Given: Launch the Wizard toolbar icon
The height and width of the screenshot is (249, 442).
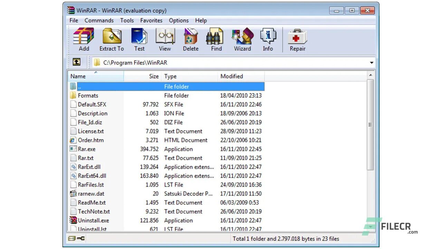Looking at the screenshot, I should point(242,36).
